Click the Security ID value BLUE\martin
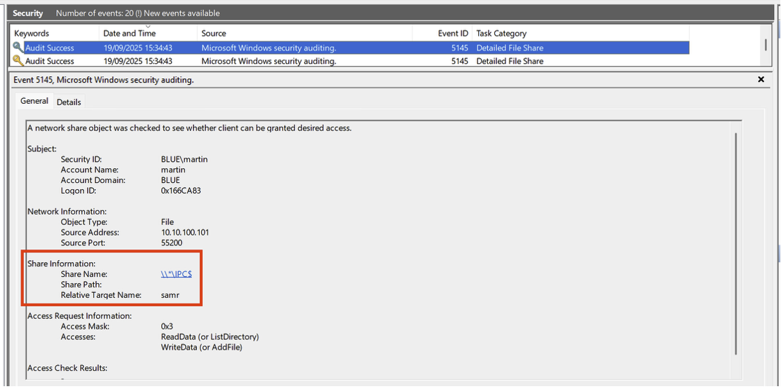 184,159
